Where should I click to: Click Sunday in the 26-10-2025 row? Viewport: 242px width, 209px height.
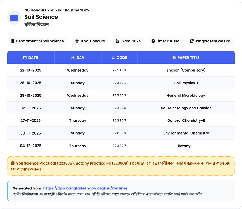pyautogui.click(x=78, y=83)
